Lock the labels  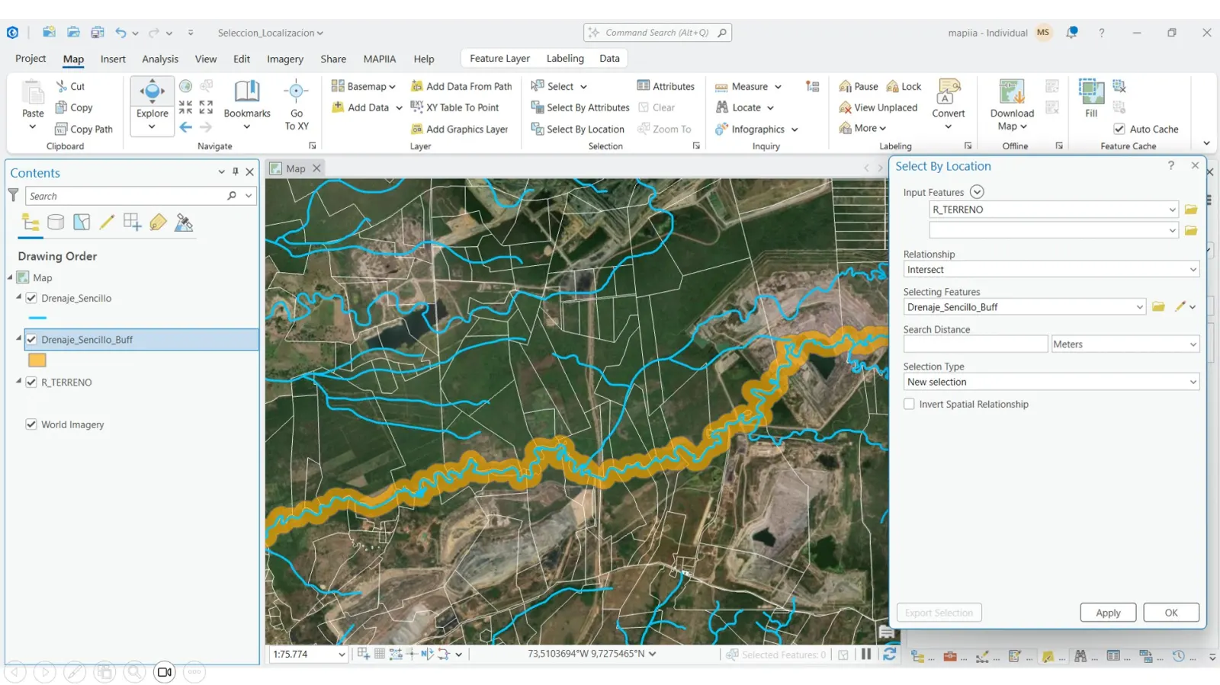[904, 86]
